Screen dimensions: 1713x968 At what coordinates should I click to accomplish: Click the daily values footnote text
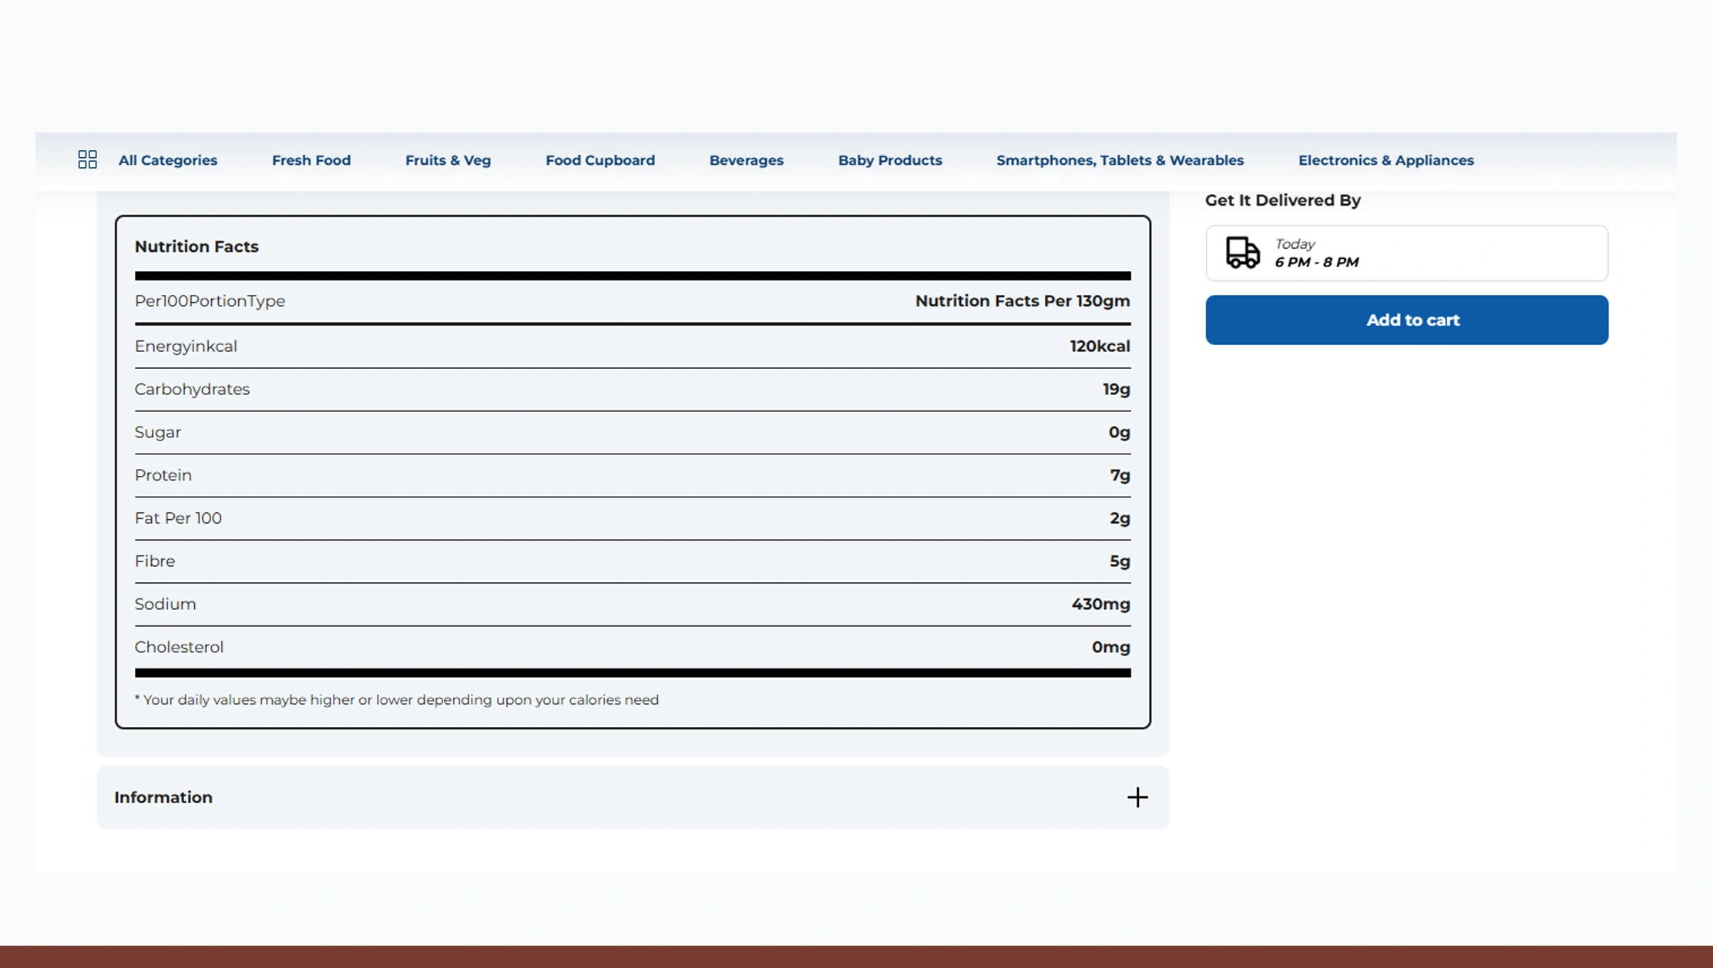pyautogui.click(x=396, y=700)
